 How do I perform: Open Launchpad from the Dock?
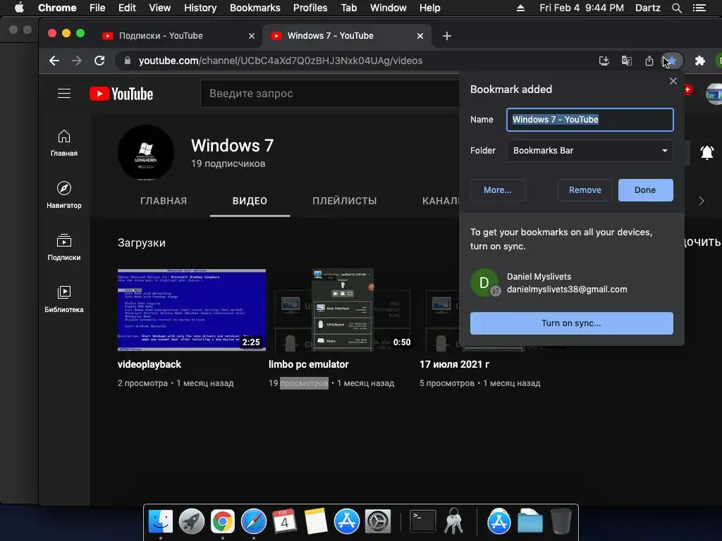pos(192,522)
